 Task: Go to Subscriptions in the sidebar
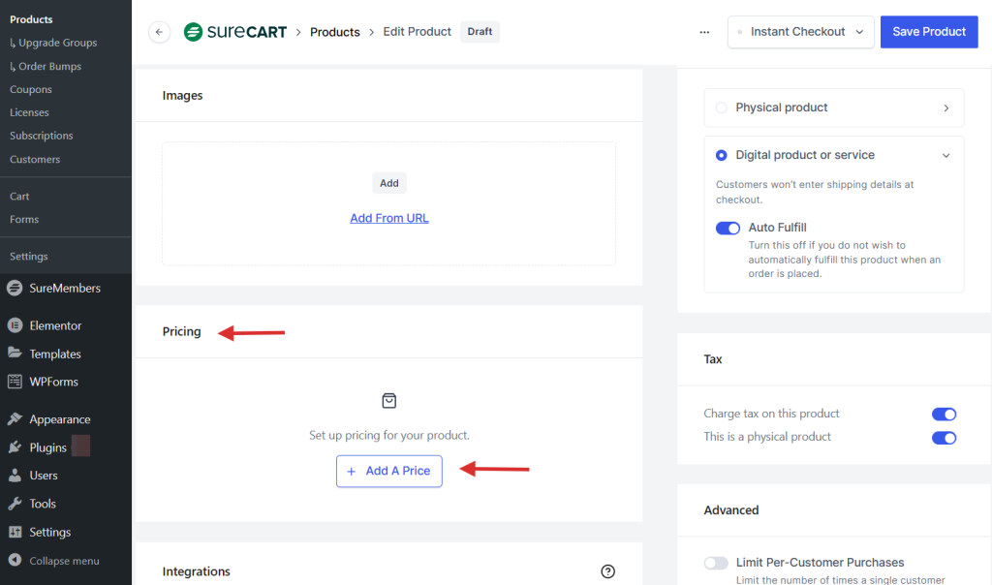pos(42,136)
